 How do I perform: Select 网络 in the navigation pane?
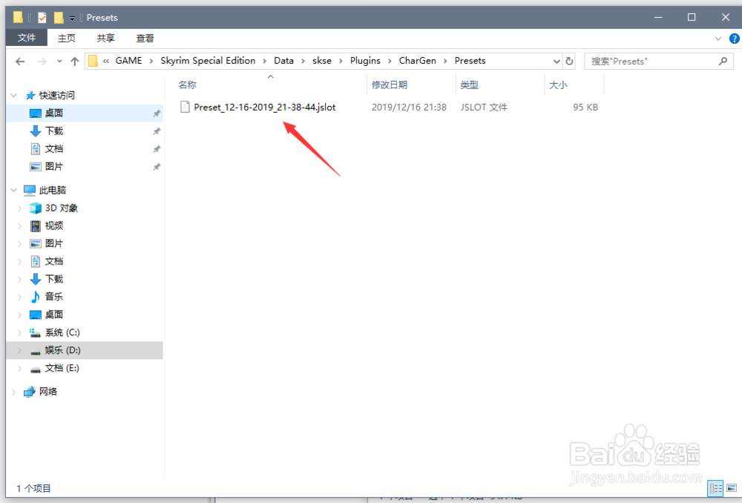(x=47, y=391)
